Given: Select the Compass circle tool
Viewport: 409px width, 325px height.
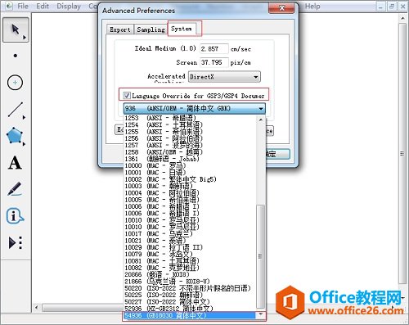Looking at the screenshot, I should pos(15,82).
